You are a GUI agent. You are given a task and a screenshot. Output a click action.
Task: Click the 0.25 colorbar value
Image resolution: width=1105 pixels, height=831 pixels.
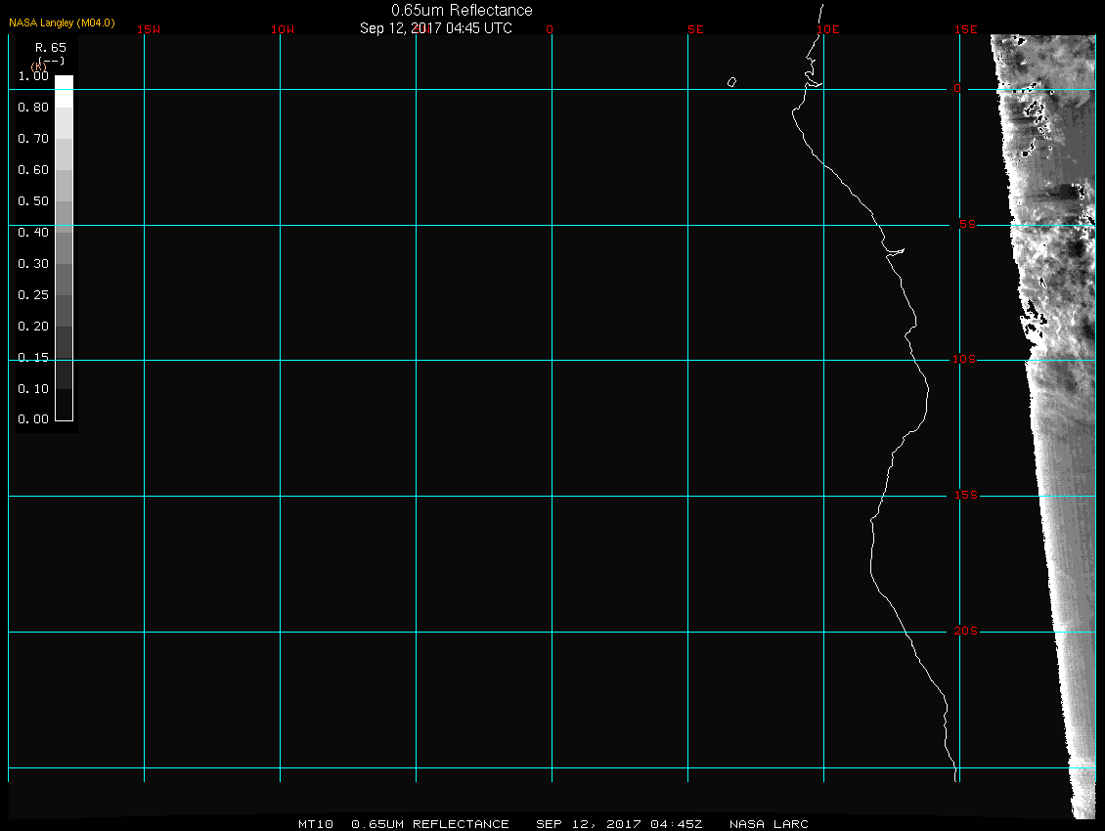(33, 294)
